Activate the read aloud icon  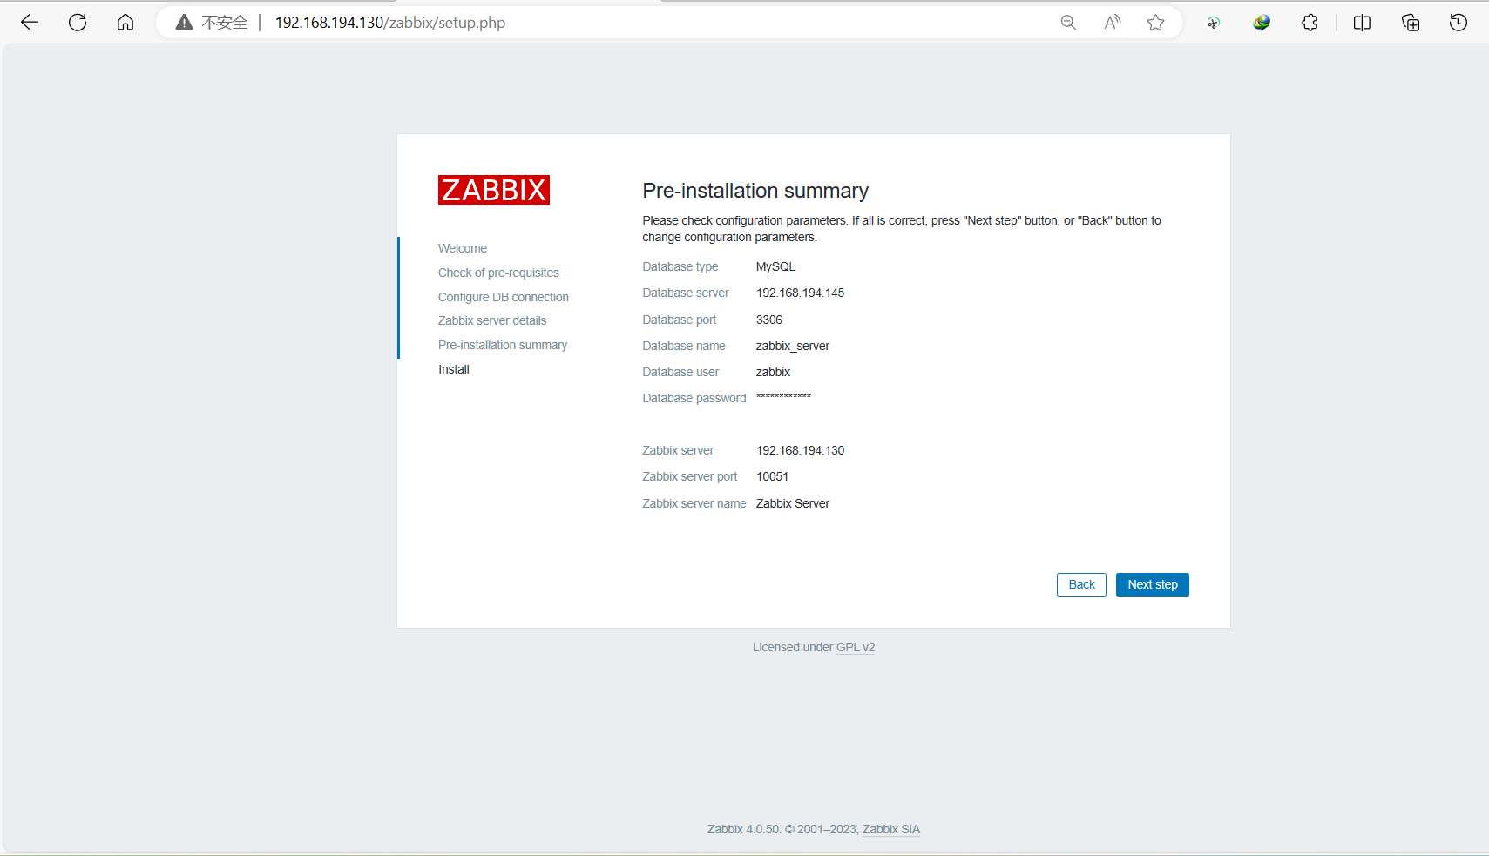(x=1113, y=23)
